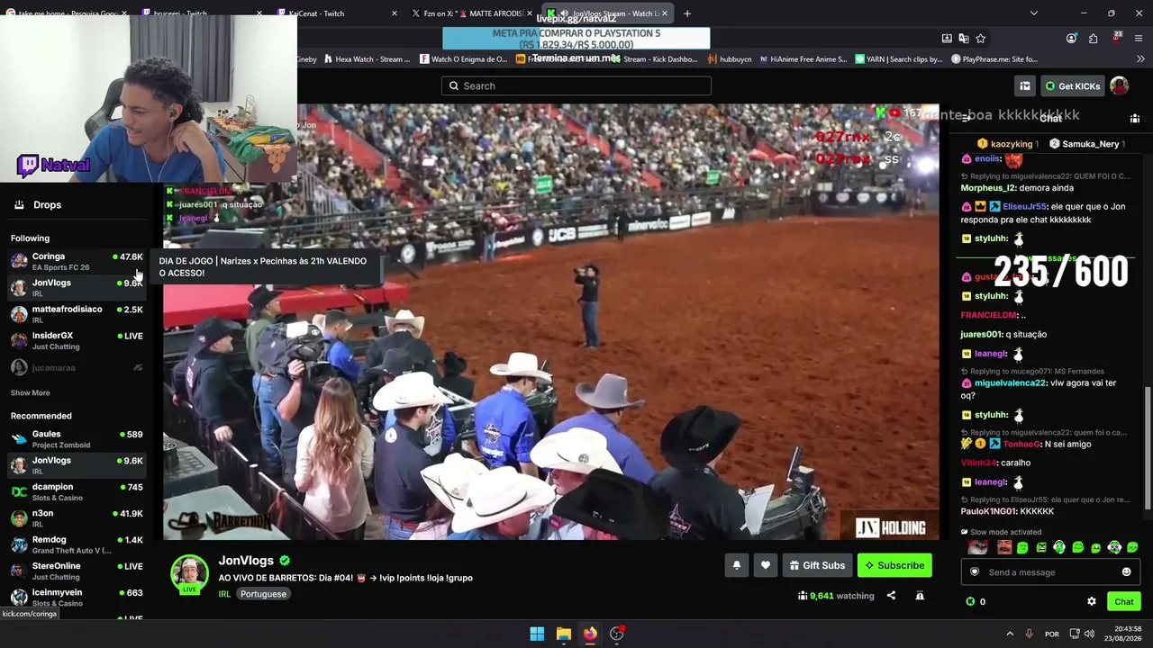
Task: Open the Windows Start menu
Action: pos(537,634)
